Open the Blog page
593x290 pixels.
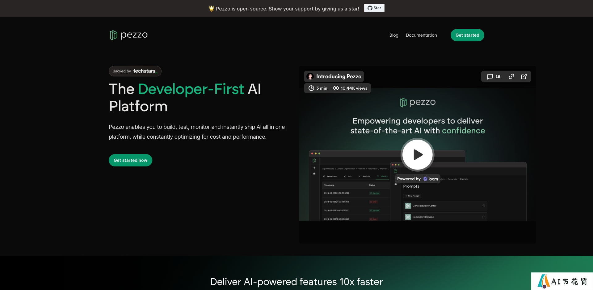[394, 35]
